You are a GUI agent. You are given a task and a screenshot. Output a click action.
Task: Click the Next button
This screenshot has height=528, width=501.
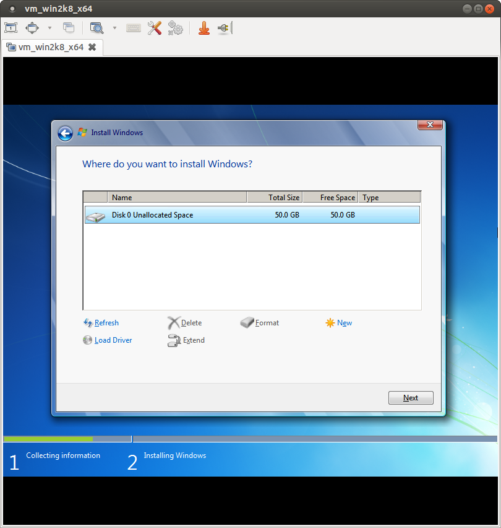tap(410, 397)
